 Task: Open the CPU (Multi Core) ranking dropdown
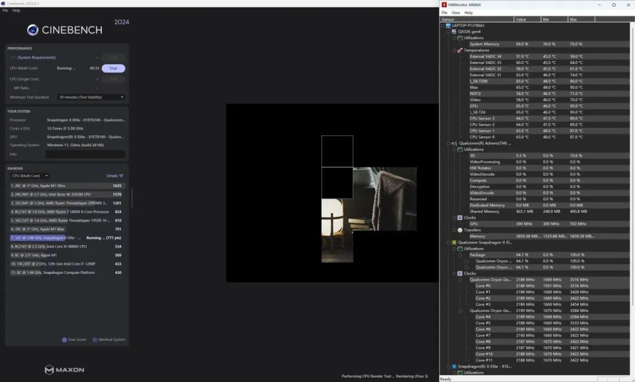(x=30, y=176)
